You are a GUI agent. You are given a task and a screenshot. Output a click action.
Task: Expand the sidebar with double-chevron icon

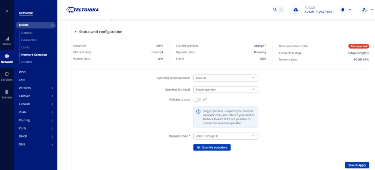7,11
